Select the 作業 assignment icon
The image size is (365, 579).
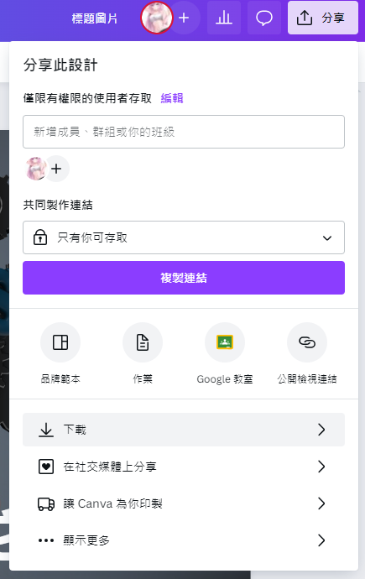tap(143, 342)
